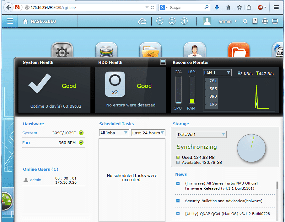Click the System temperature status check icon
This screenshot has height=222, width=285.
tap(81, 133)
